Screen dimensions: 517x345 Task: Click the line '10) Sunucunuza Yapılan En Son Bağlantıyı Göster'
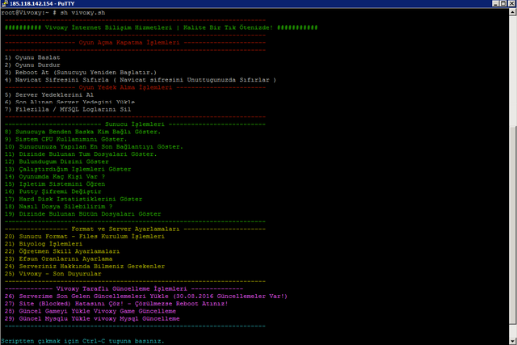(x=94, y=147)
